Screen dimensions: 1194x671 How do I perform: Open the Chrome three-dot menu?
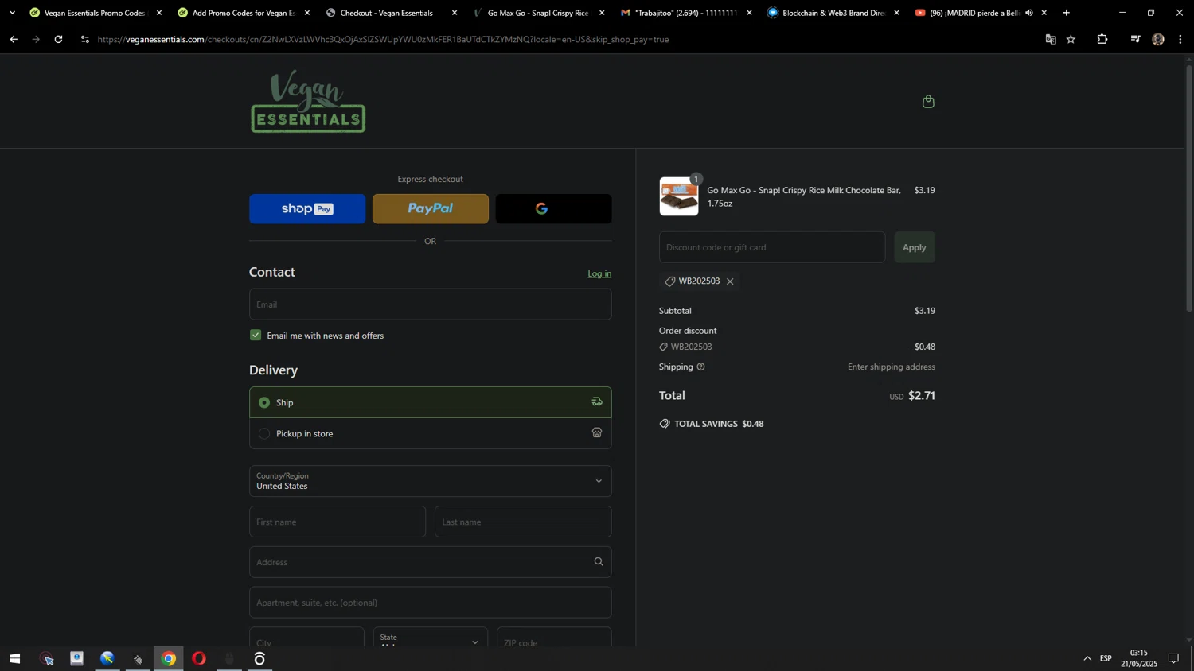[x=1180, y=39]
